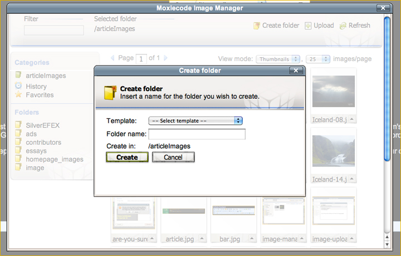Close the Moxiecode Image Manager window
The image size is (401, 256).
point(383,8)
